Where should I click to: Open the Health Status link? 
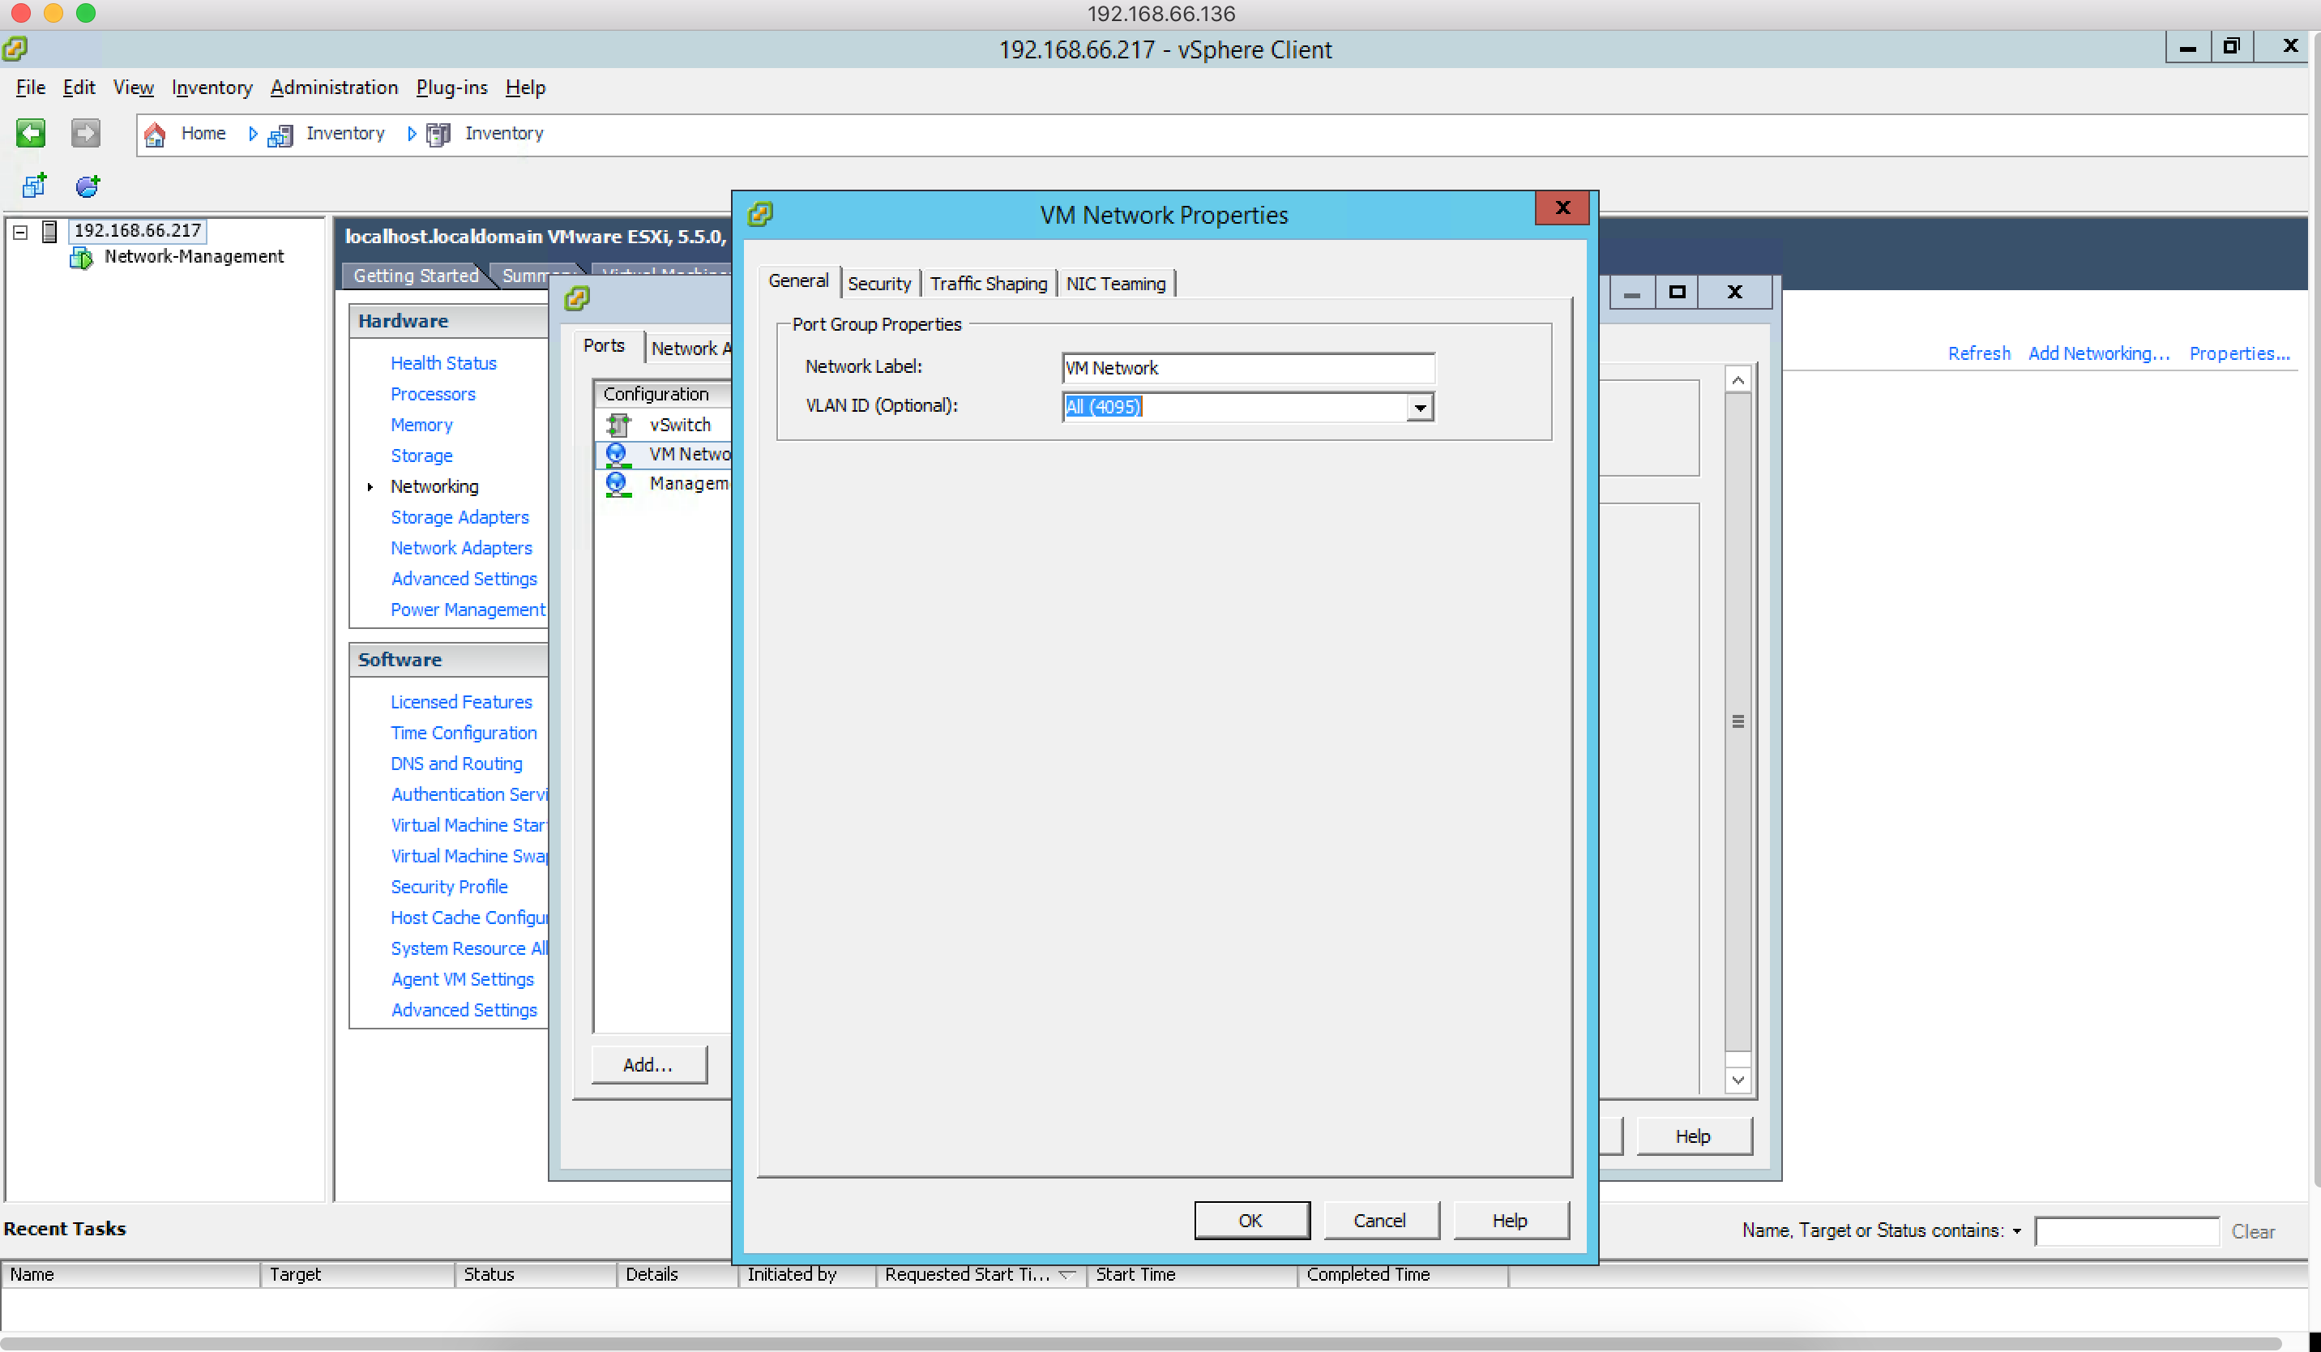443,363
